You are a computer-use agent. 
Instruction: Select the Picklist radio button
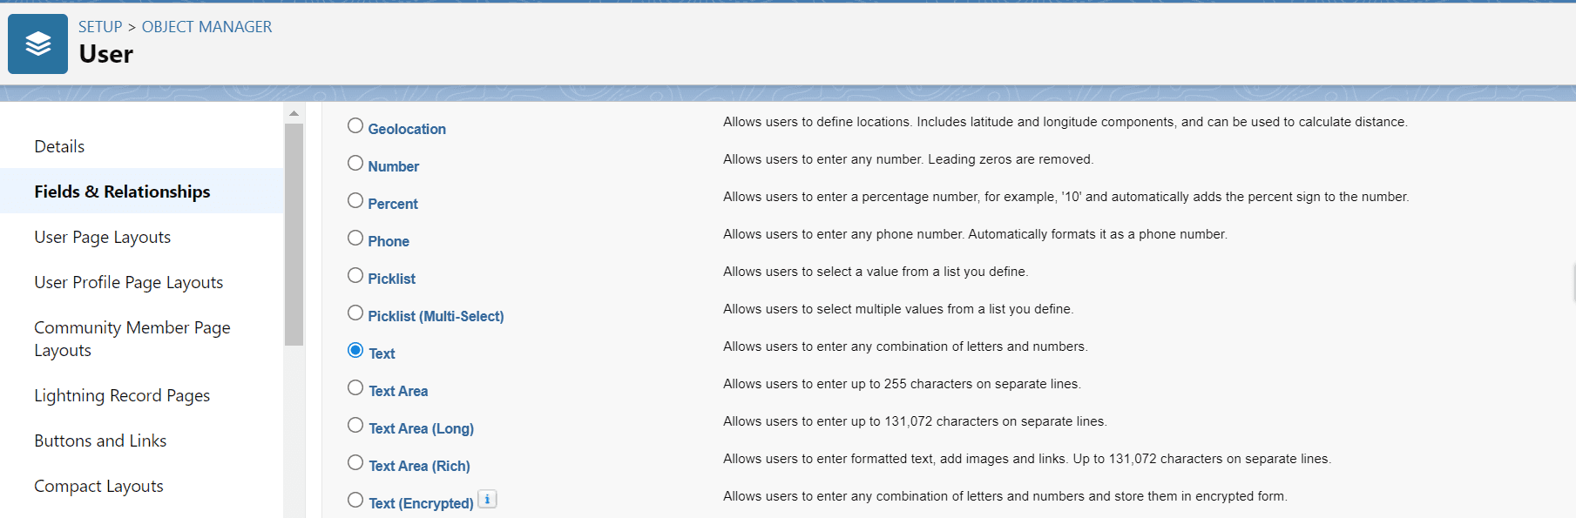[355, 275]
